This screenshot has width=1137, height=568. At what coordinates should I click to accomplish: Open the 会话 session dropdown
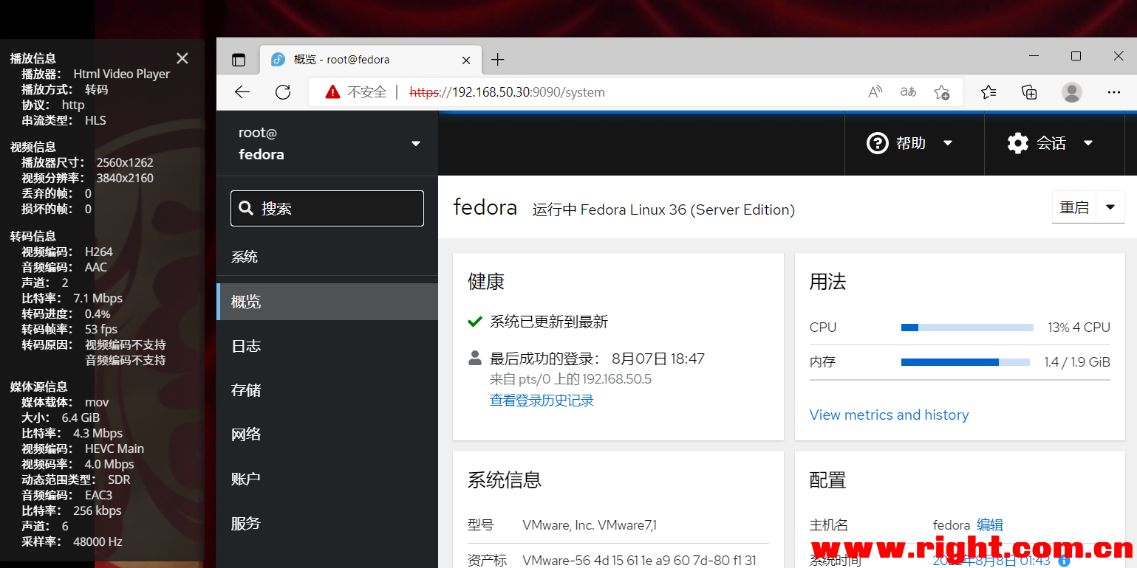click(1050, 143)
